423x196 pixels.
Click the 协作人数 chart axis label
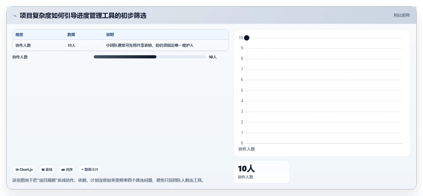(247, 149)
